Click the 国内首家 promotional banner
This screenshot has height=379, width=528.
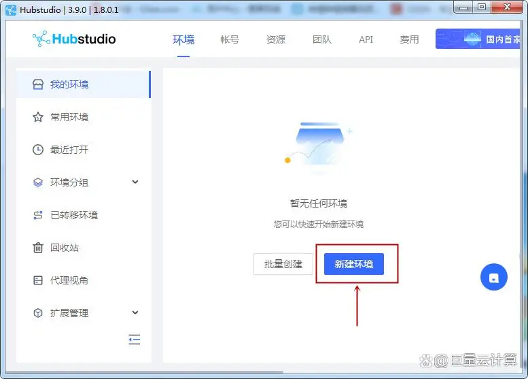(x=478, y=39)
